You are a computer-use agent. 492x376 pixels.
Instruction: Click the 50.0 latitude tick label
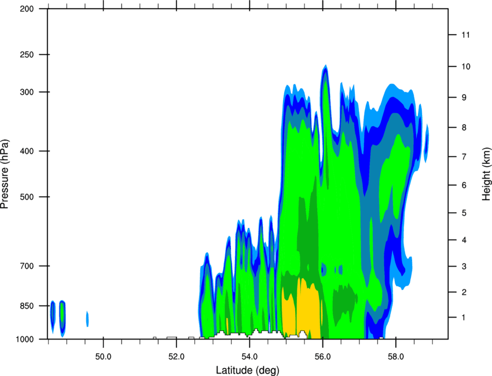tap(103, 357)
